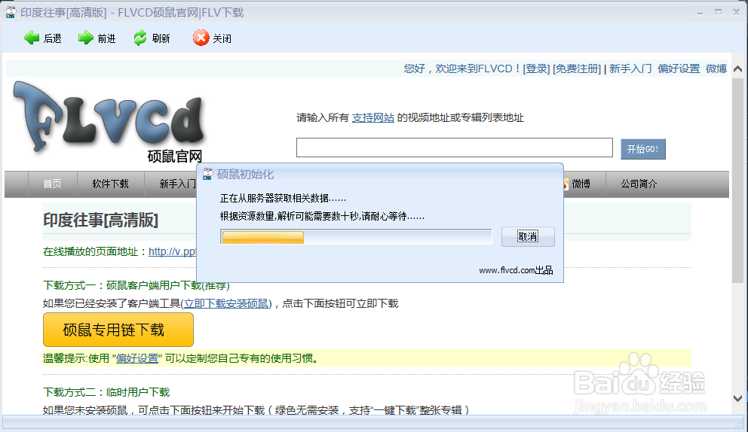
Task: Click the green back arrow icon
Action: pos(32,38)
